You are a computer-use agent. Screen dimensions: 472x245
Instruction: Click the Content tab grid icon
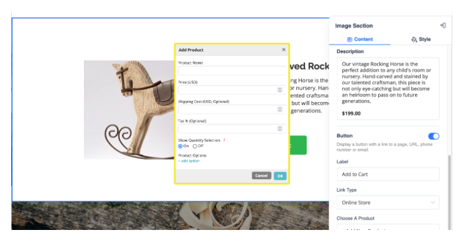(x=349, y=39)
